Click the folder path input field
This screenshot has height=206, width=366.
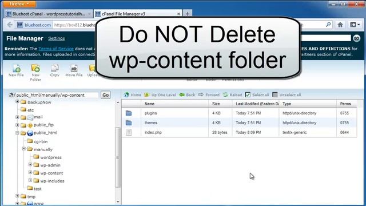[x=57, y=95]
